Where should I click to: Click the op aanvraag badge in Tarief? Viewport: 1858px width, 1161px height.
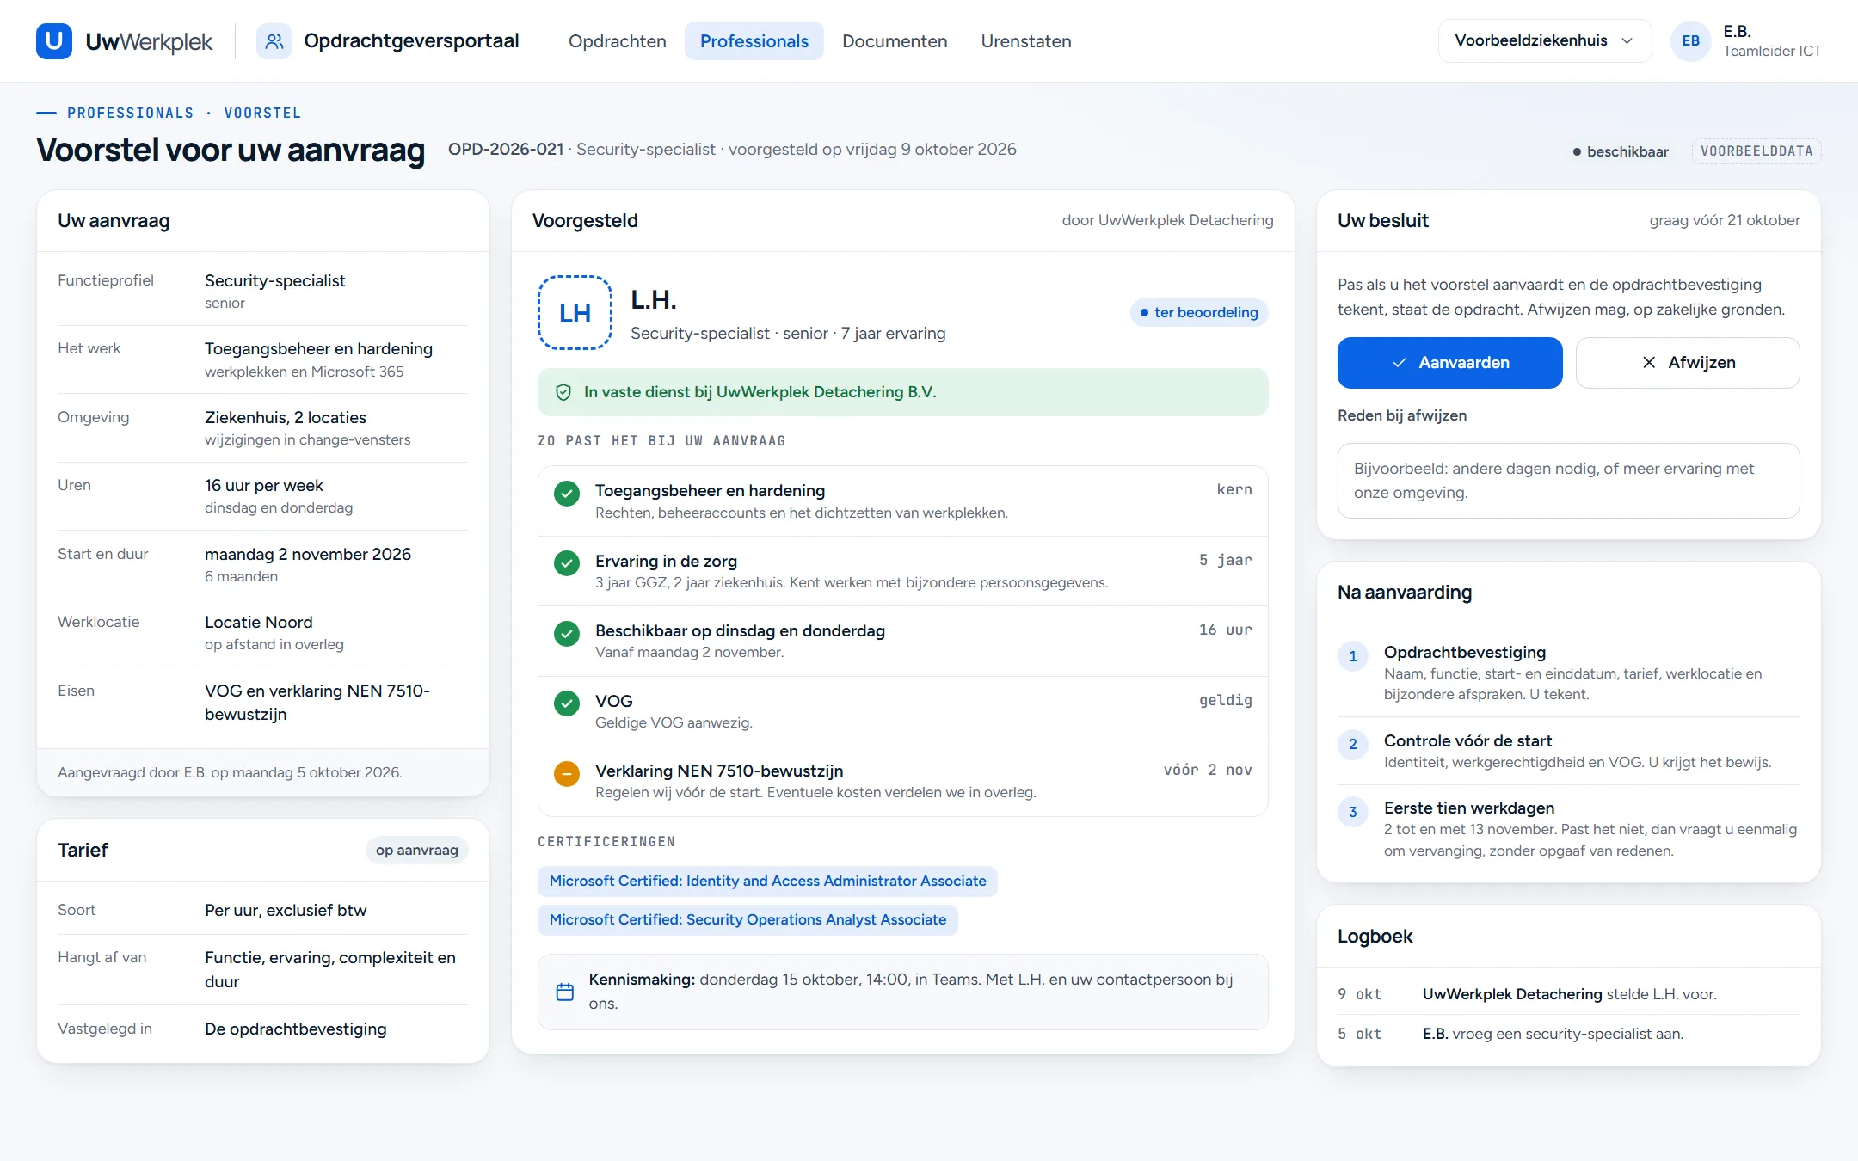[417, 850]
